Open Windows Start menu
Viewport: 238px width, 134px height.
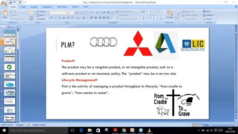4,130
